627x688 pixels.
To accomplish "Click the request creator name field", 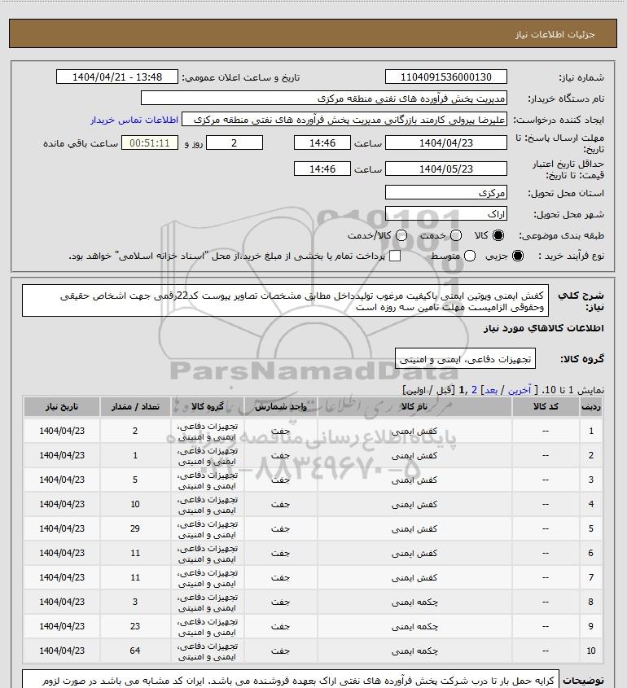I will coord(344,120).
